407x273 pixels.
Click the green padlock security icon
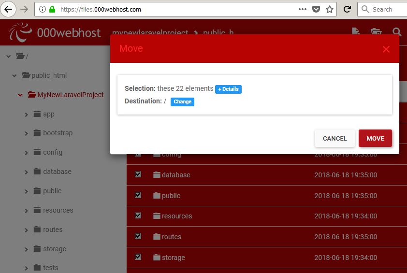pos(52,9)
